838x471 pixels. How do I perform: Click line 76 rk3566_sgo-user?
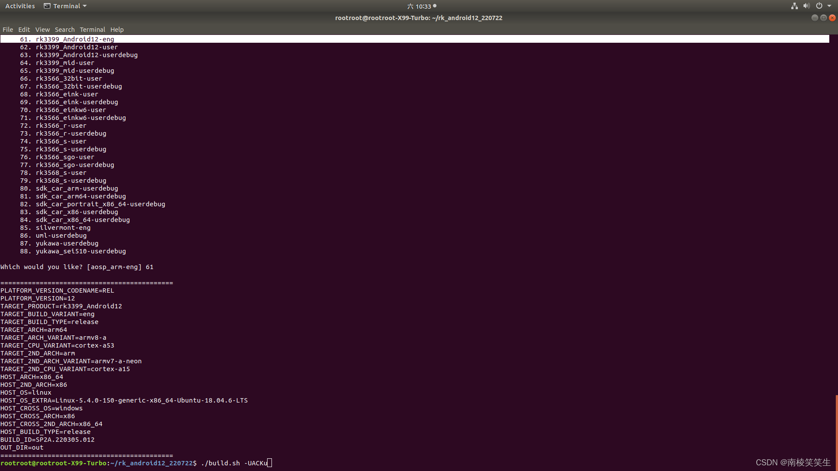57,157
